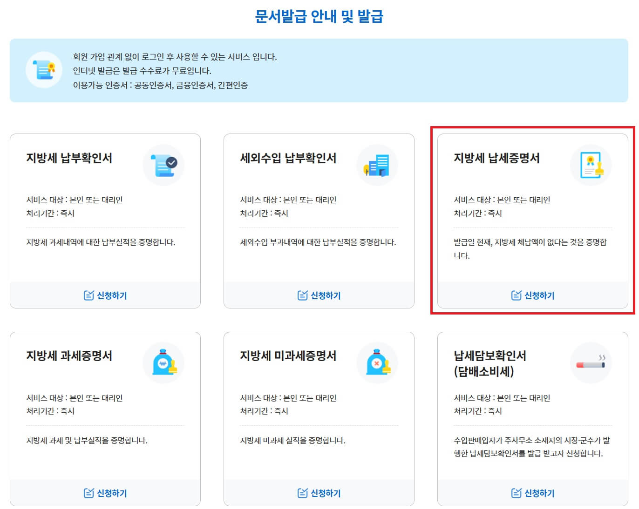
Task: Open 신청하기 for 납세담보확인서 (담배소비세)
Action: coord(533,493)
